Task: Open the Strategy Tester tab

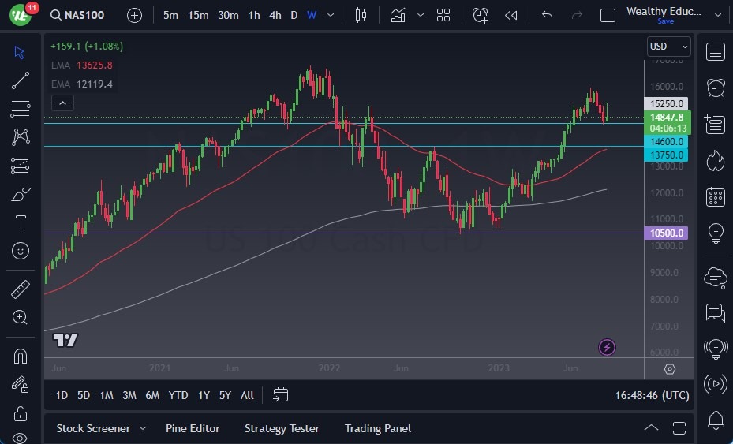Action: coord(282,428)
